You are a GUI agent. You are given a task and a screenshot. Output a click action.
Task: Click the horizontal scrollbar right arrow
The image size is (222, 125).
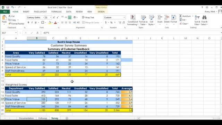[x=219, y=118]
